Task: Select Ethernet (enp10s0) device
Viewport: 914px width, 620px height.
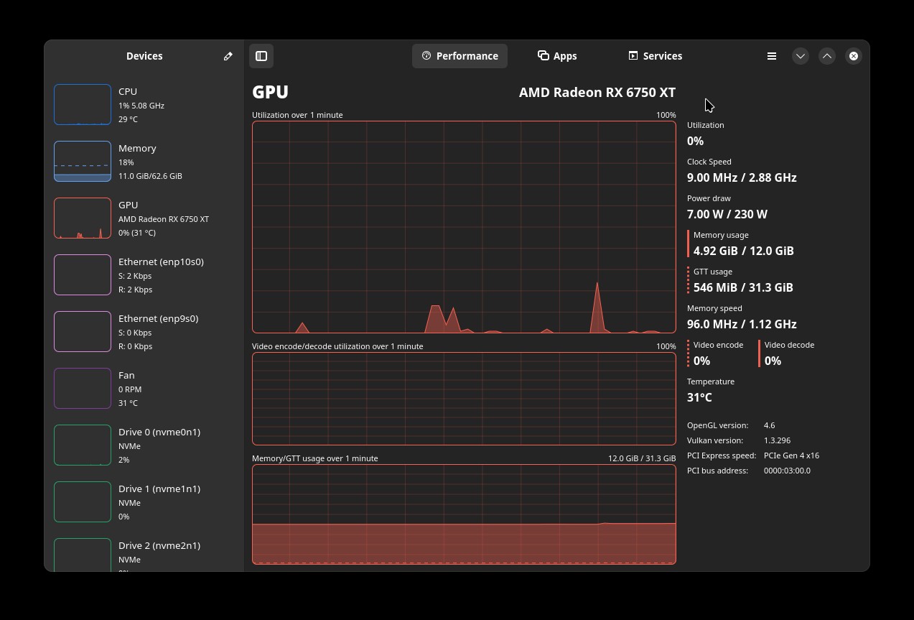Action: pos(144,275)
